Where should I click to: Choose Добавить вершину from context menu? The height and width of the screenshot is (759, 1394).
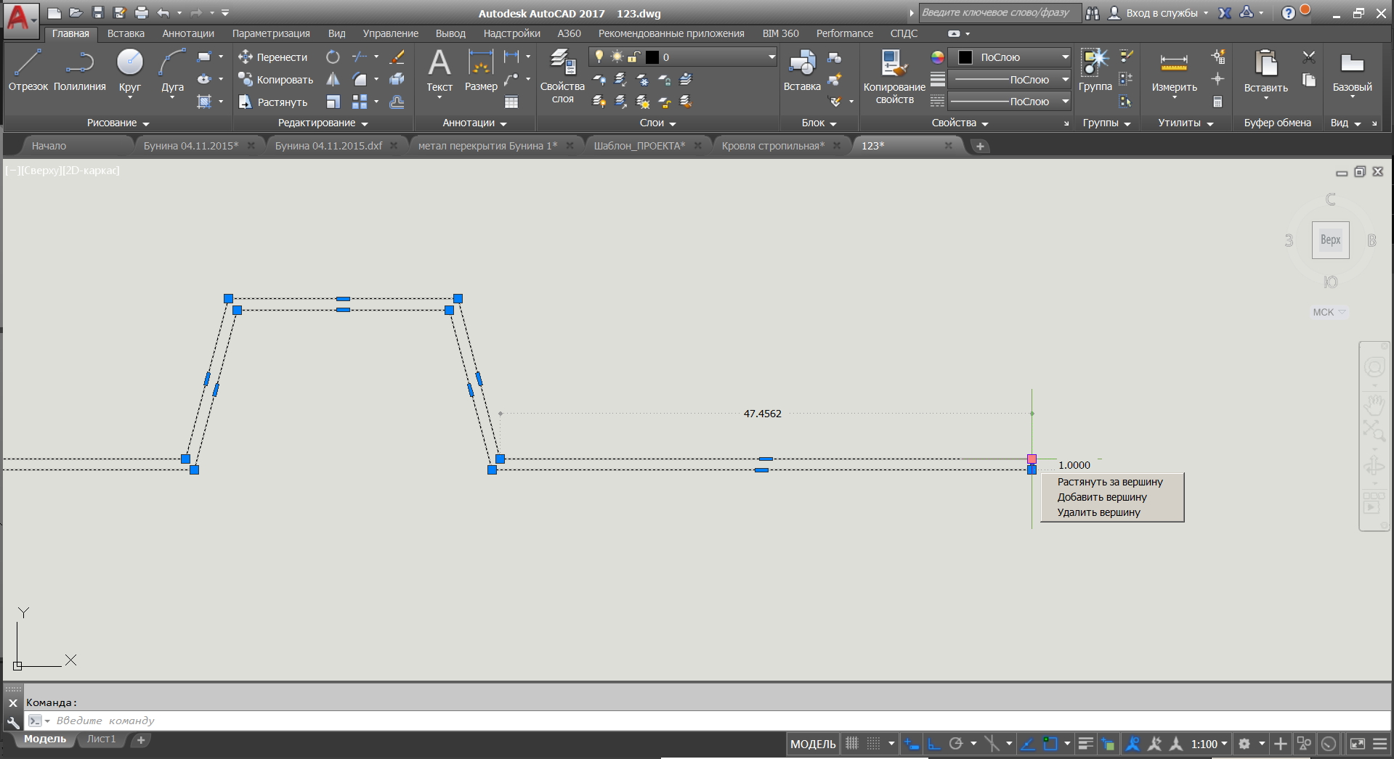point(1101,497)
